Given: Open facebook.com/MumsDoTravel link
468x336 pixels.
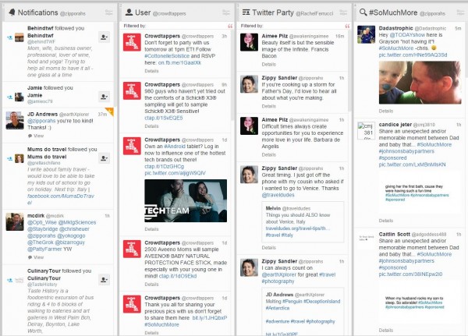Looking at the screenshot, I should point(61,199).
